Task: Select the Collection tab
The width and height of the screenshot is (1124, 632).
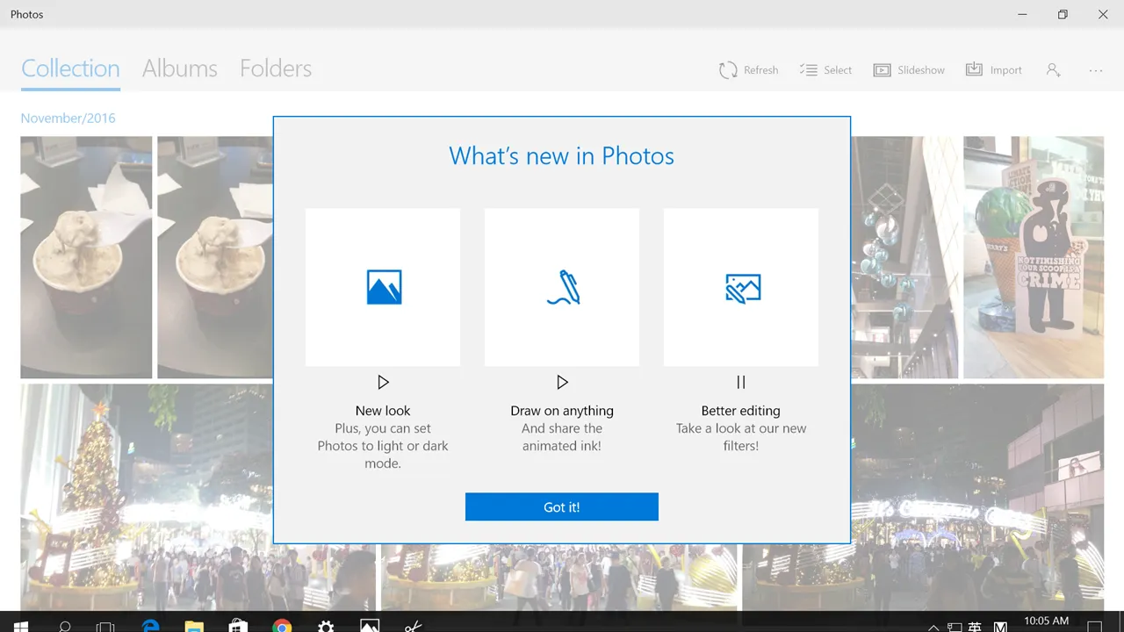Action: click(x=70, y=68)
